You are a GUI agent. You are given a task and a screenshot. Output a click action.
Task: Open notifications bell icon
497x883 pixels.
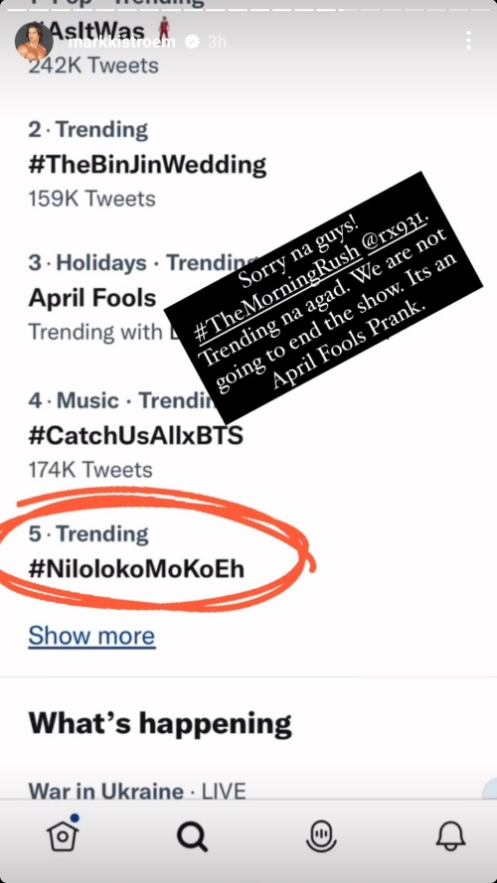[451, 835]
